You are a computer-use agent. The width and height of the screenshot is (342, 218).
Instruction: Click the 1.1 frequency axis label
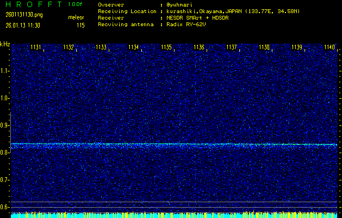[5, 71]
